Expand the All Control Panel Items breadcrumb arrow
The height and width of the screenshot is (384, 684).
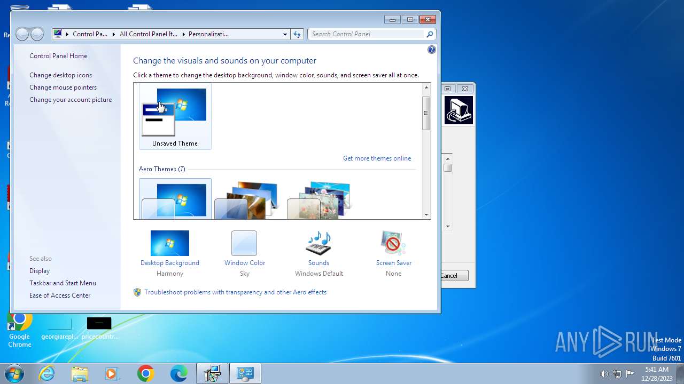[183, 34]
